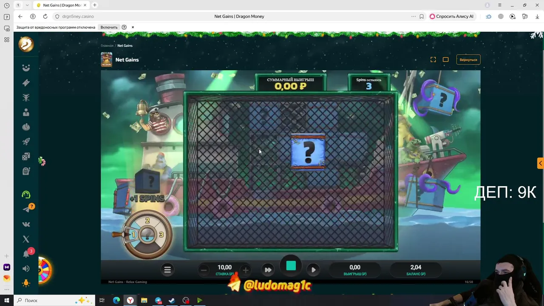Open browser video player icon

(x=513, y=16)
